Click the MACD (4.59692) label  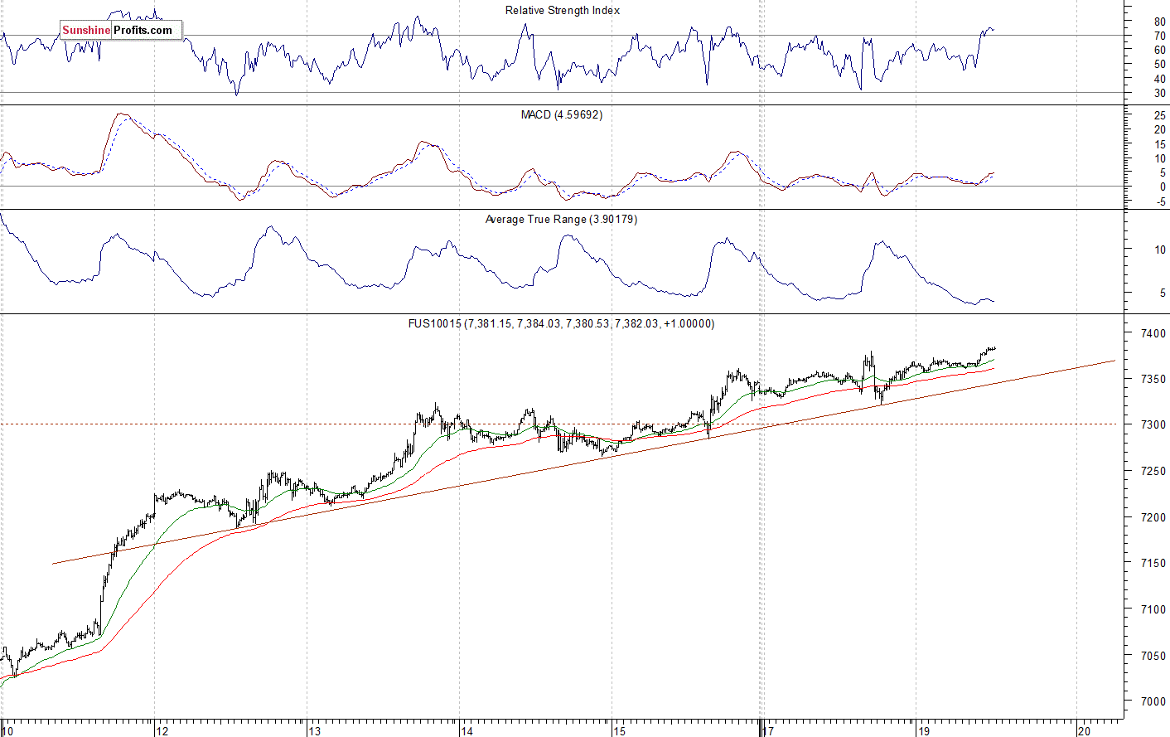[x=562, y=114]
